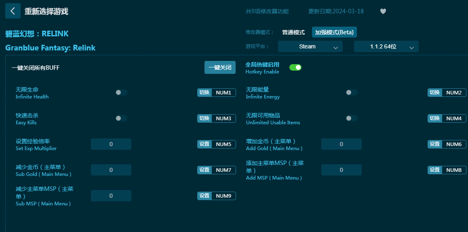468x232 pixels.
Task: Click the Granblue Fantasy: Relink title
Action: (51, 48)
